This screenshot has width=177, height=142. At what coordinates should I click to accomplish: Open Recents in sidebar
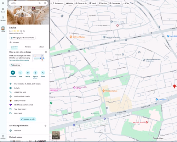tap(3, 18)
